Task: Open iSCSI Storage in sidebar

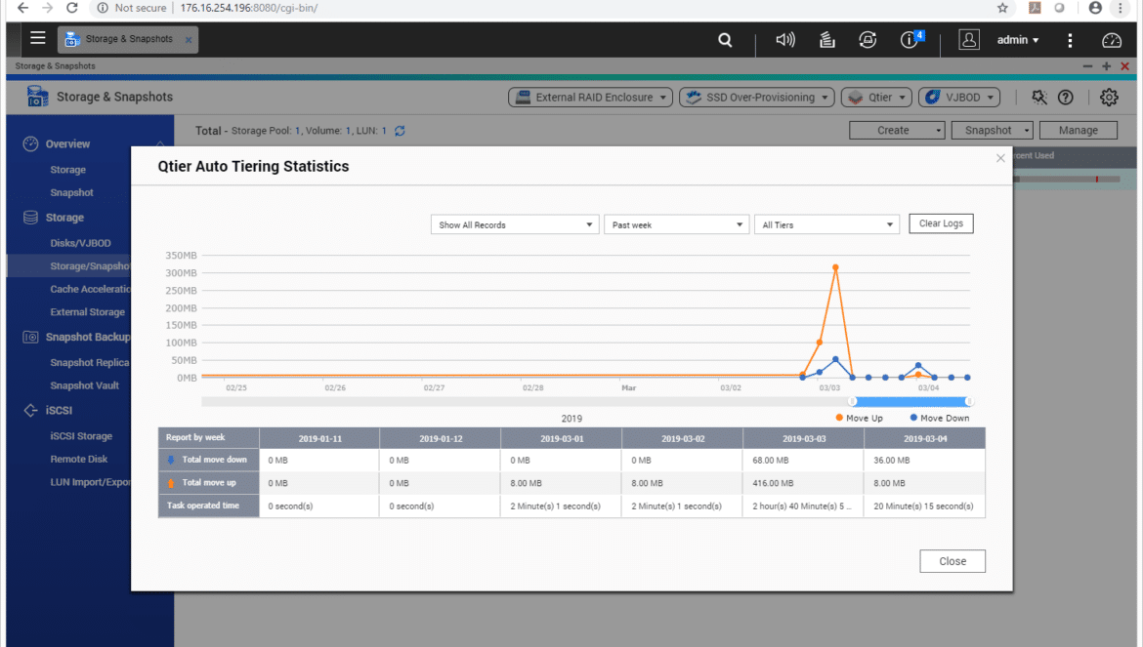Action: click(81, 436)
